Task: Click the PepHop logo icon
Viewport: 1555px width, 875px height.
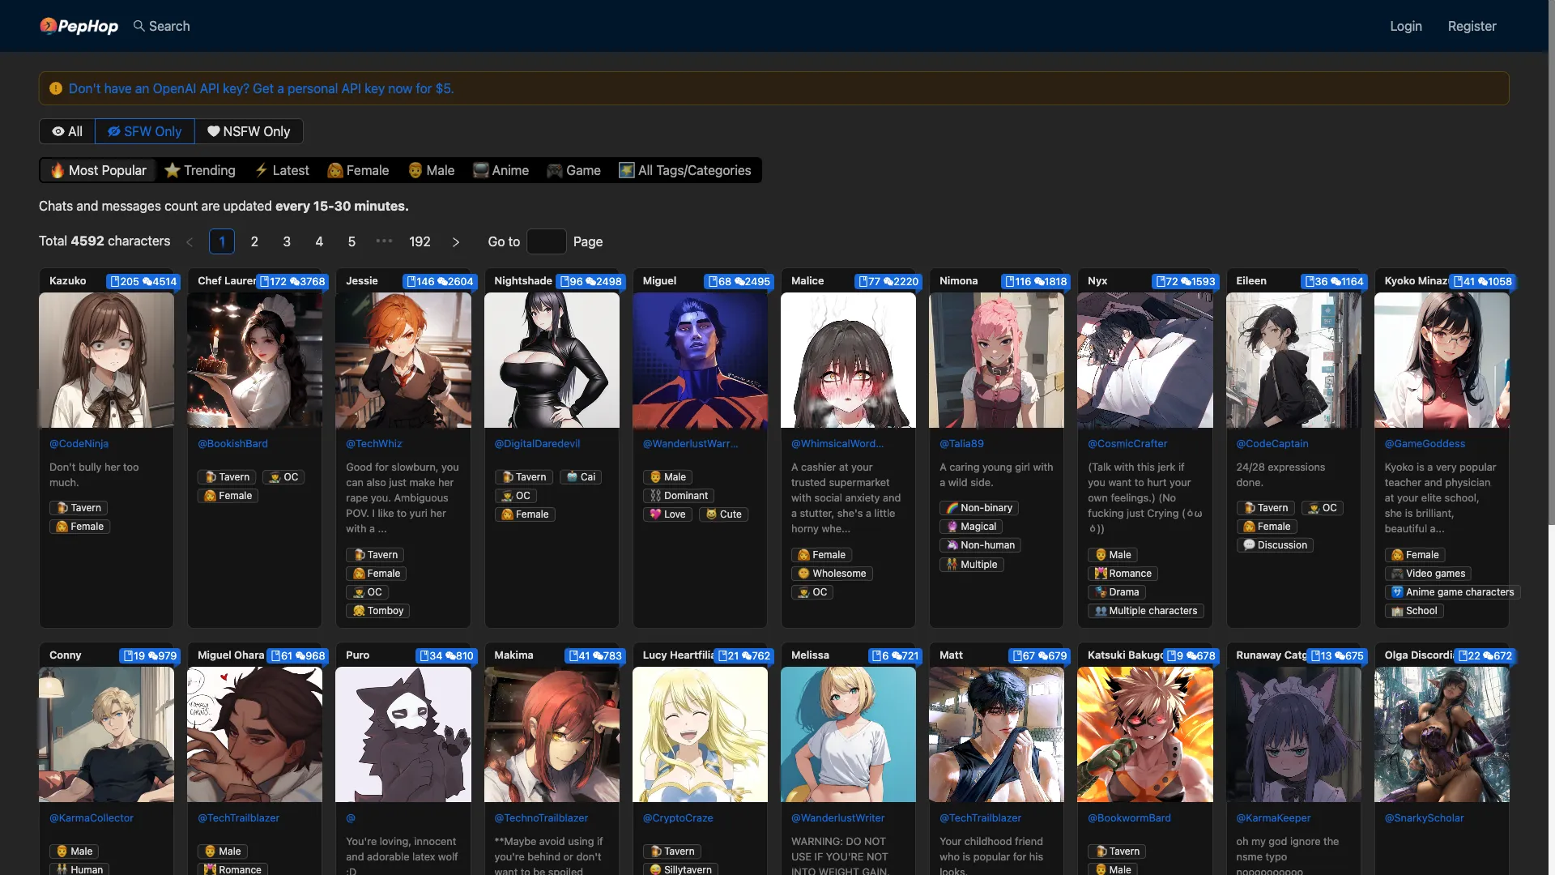Action: point(49,26)
